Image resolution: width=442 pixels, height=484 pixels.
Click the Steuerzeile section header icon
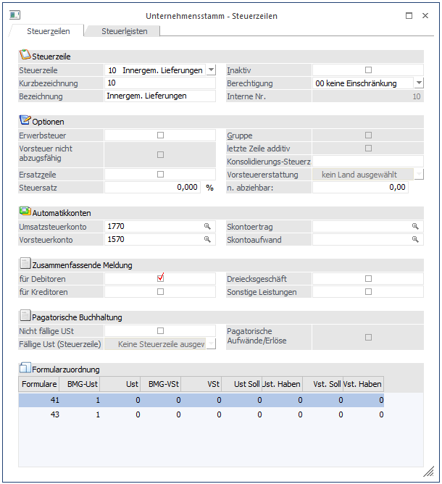point(25,55)
